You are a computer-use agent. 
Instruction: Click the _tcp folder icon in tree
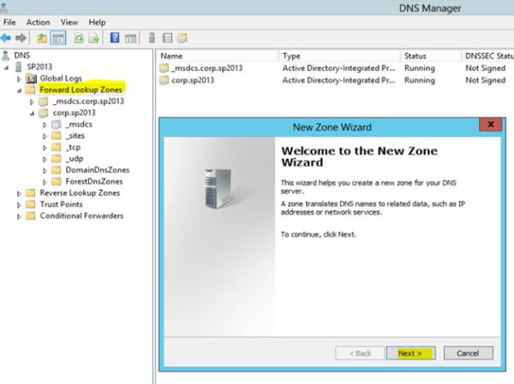coord(57,147)
